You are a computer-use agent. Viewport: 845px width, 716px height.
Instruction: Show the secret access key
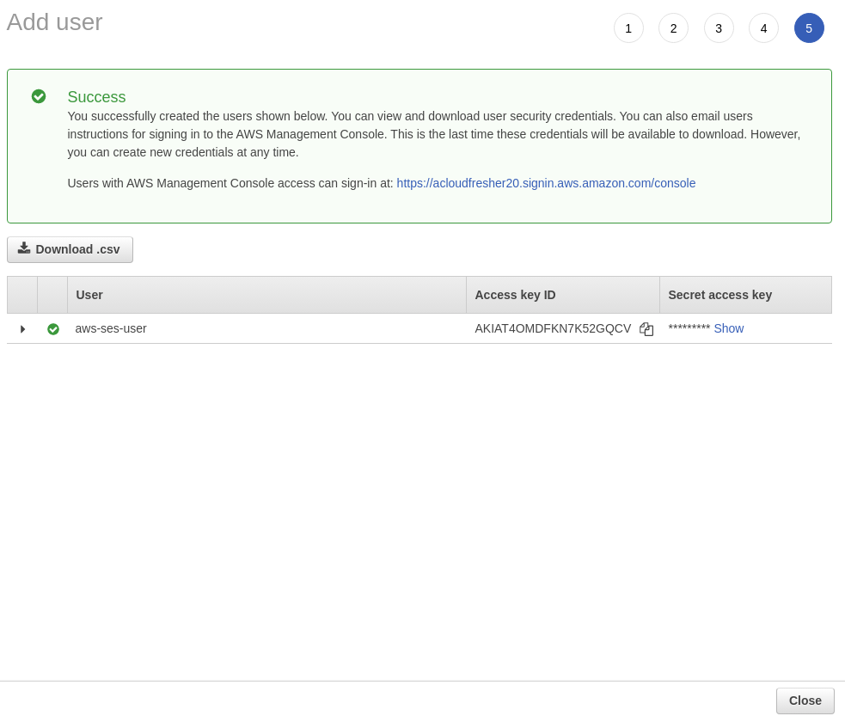[x=728, y=328]
